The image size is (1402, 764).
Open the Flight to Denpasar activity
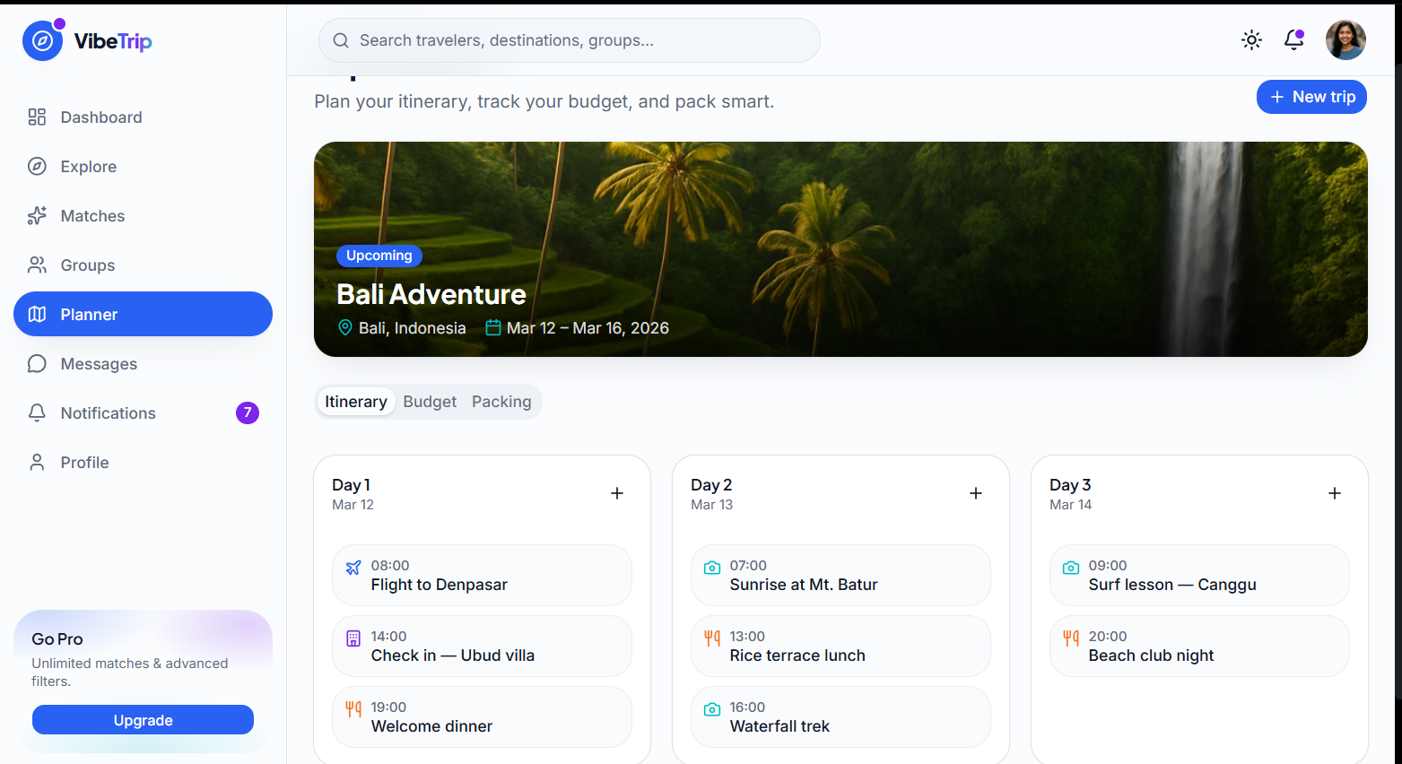pos(482,575)
